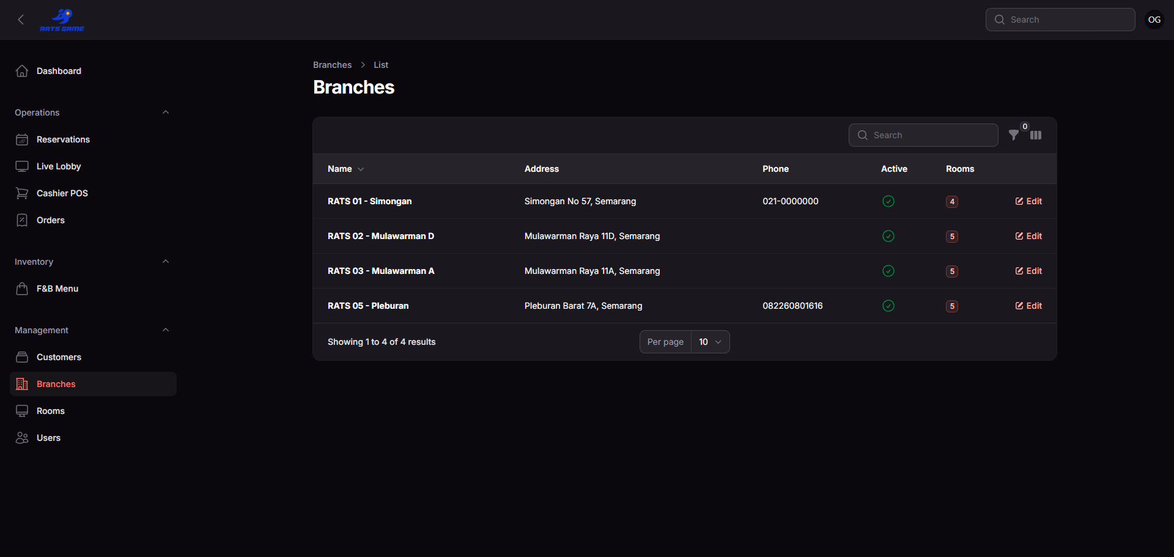Click address Mulawarman Raya 11D, Semarang

[592, 236]
